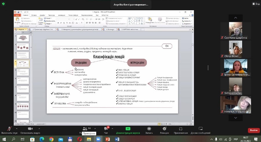Open the participants panel
The height and width of the screenshot is (142, 261).
85,129
